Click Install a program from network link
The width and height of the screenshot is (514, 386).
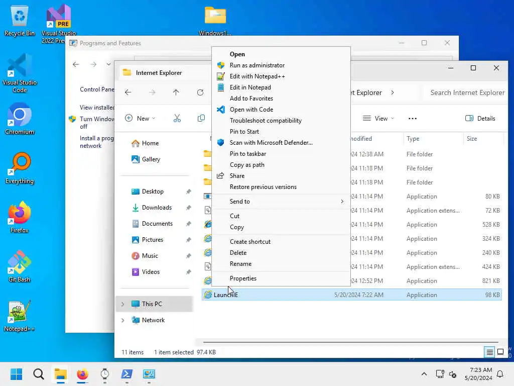97,142
